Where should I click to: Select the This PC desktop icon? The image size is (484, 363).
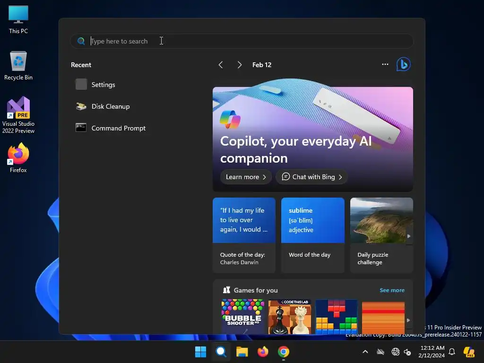18,20
